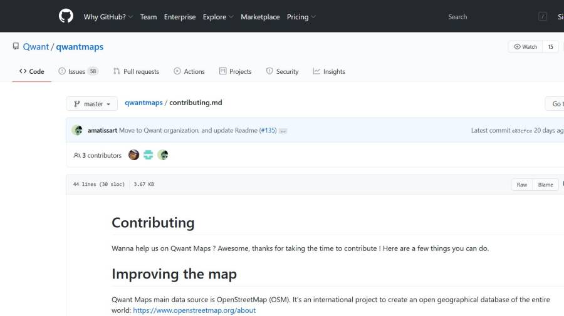
Task: Open the Blame view
Action: [x=545, y=185]
